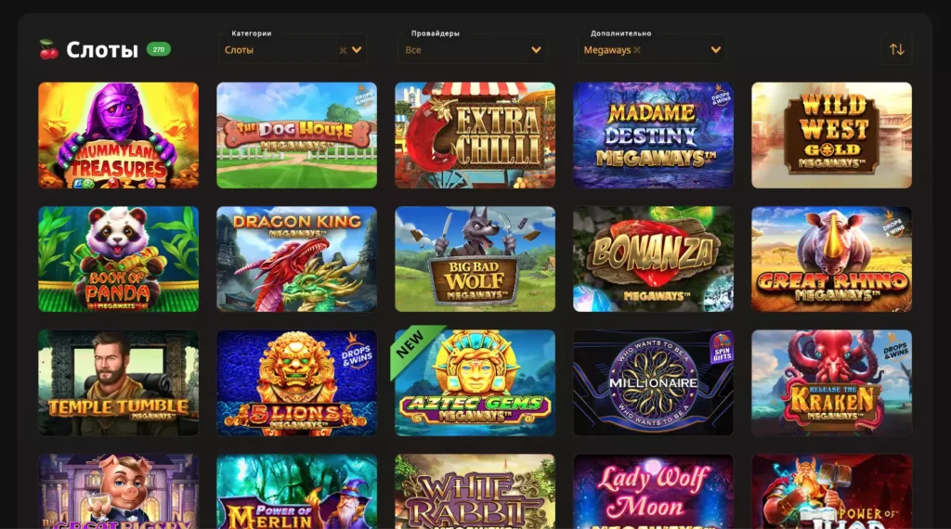Image resolution: width=951 pixels, height=529 pixels.
Task: Click the Drops & Wins badge on 5 Lions
Action: (x=357, y=352)
